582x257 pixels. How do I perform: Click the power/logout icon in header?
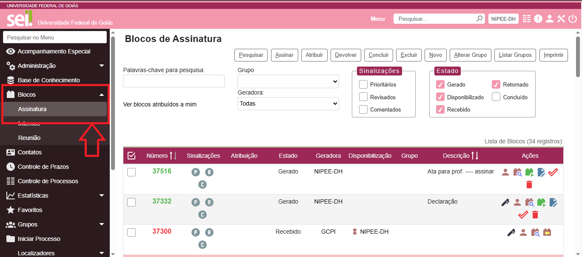[572, 19]
